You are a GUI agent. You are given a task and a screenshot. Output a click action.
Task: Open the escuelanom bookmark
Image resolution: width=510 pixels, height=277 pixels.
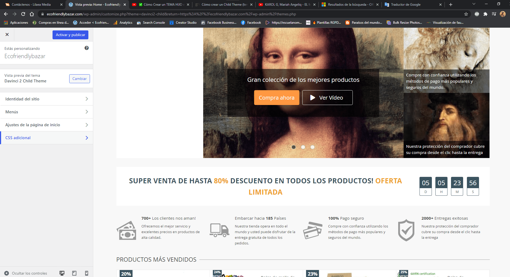284,23
